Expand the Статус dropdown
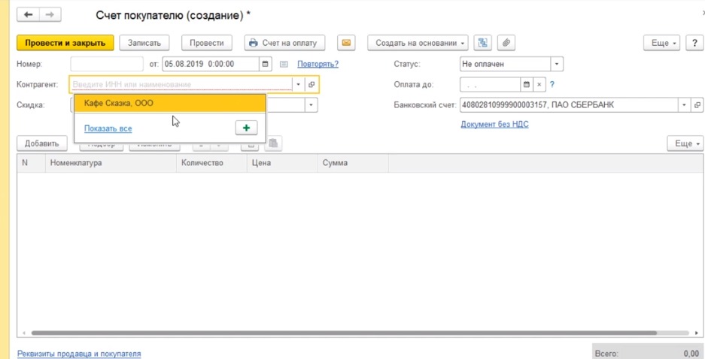 click(x=556, y=65)
